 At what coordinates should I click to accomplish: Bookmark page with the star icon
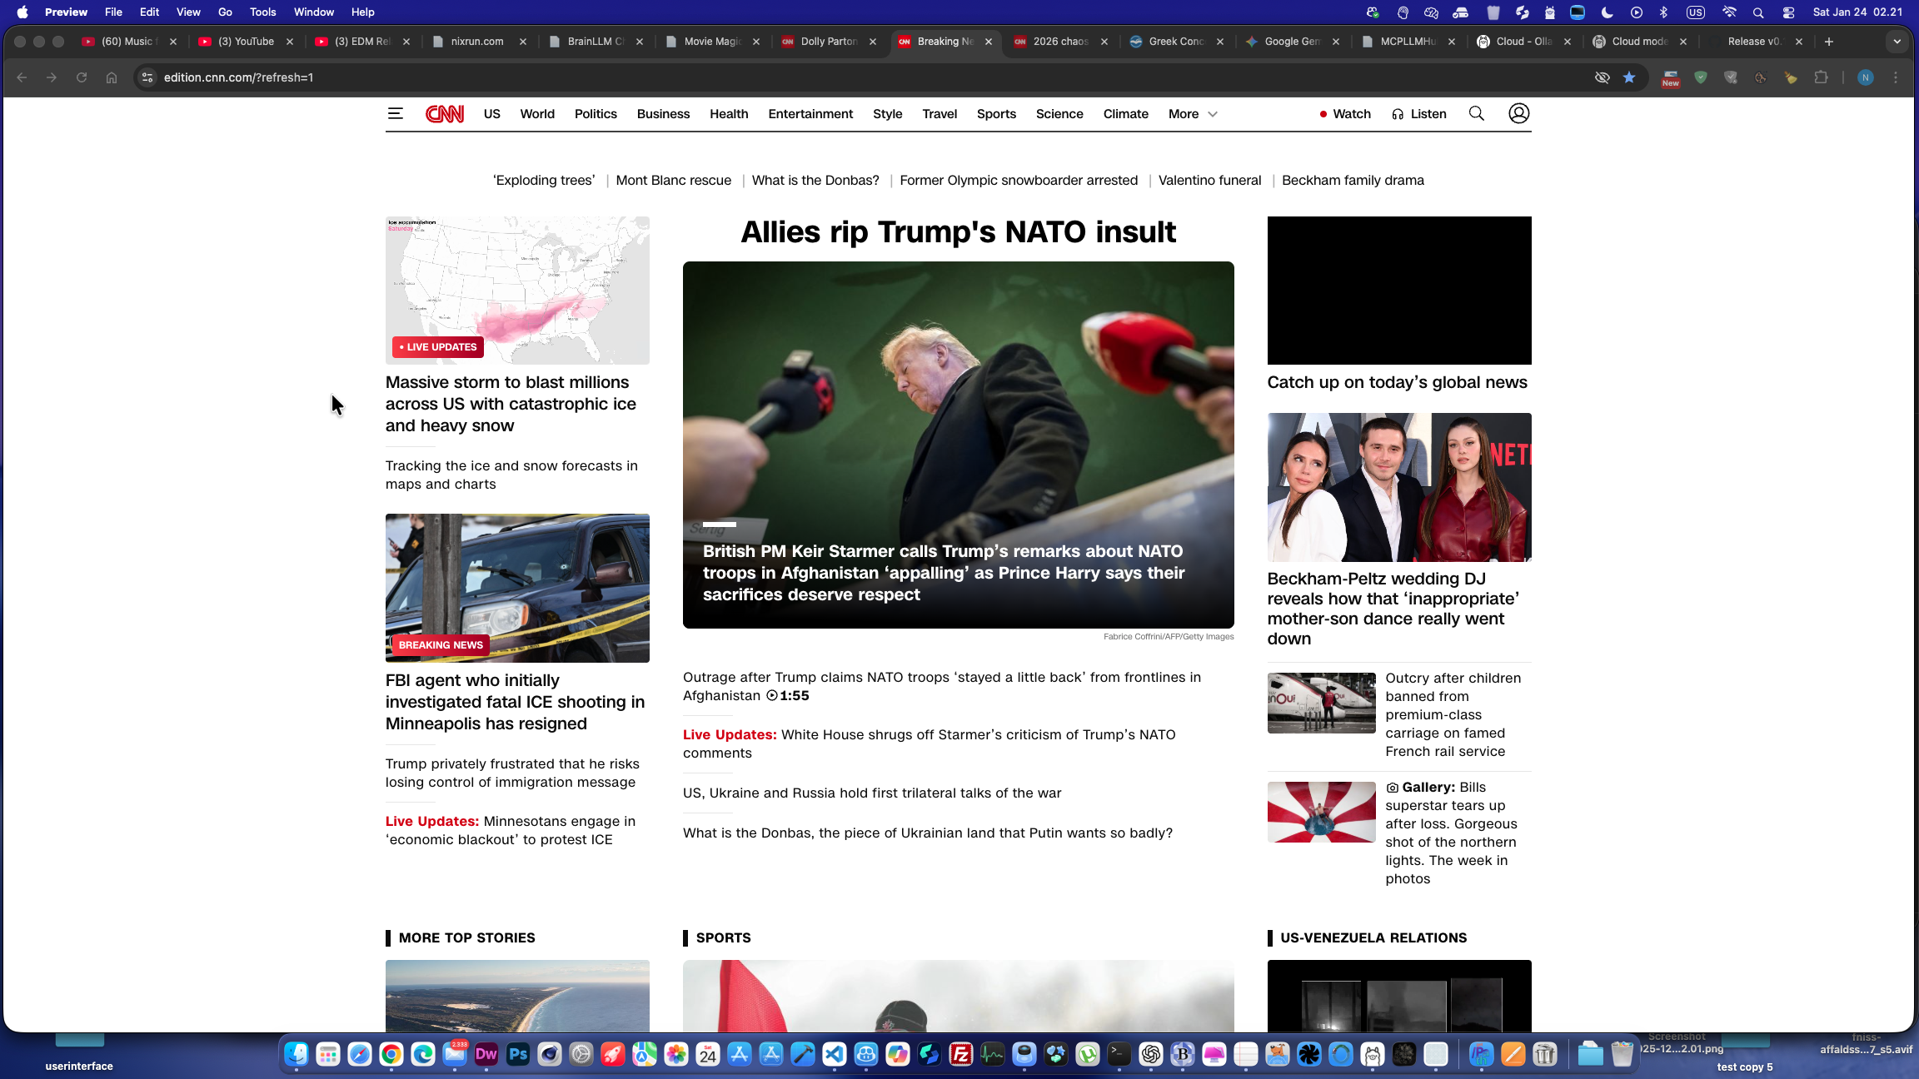click(1629, 77)
